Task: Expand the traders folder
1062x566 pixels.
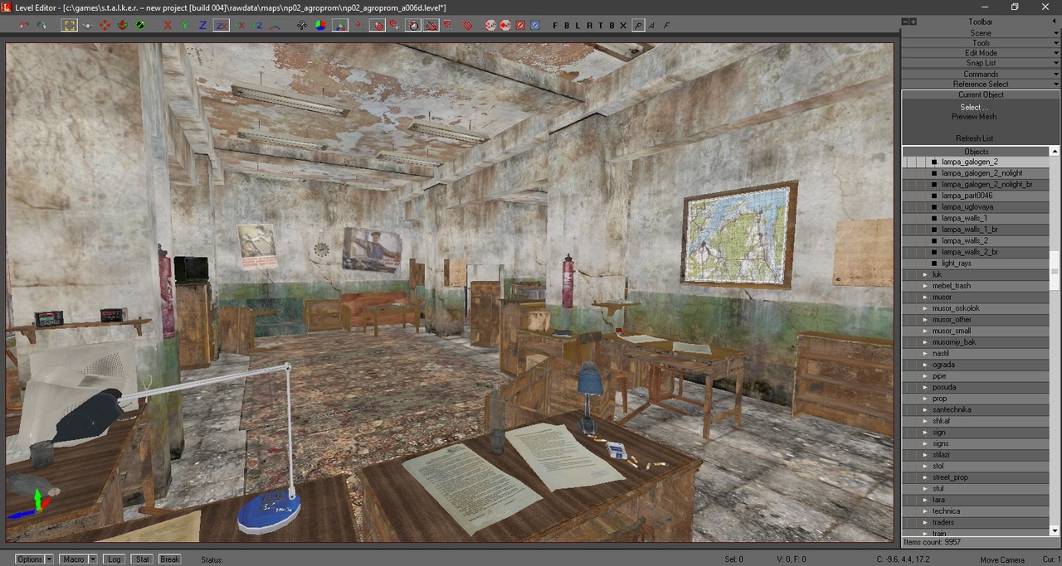Action: click(925, 522)
